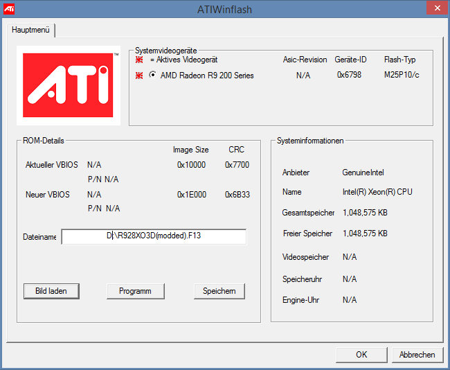Click the Bild laden button

point(51,291)
